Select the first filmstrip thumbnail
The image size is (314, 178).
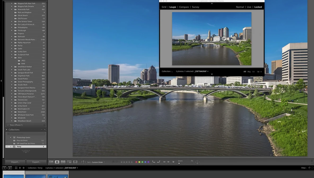click(14, 175)
